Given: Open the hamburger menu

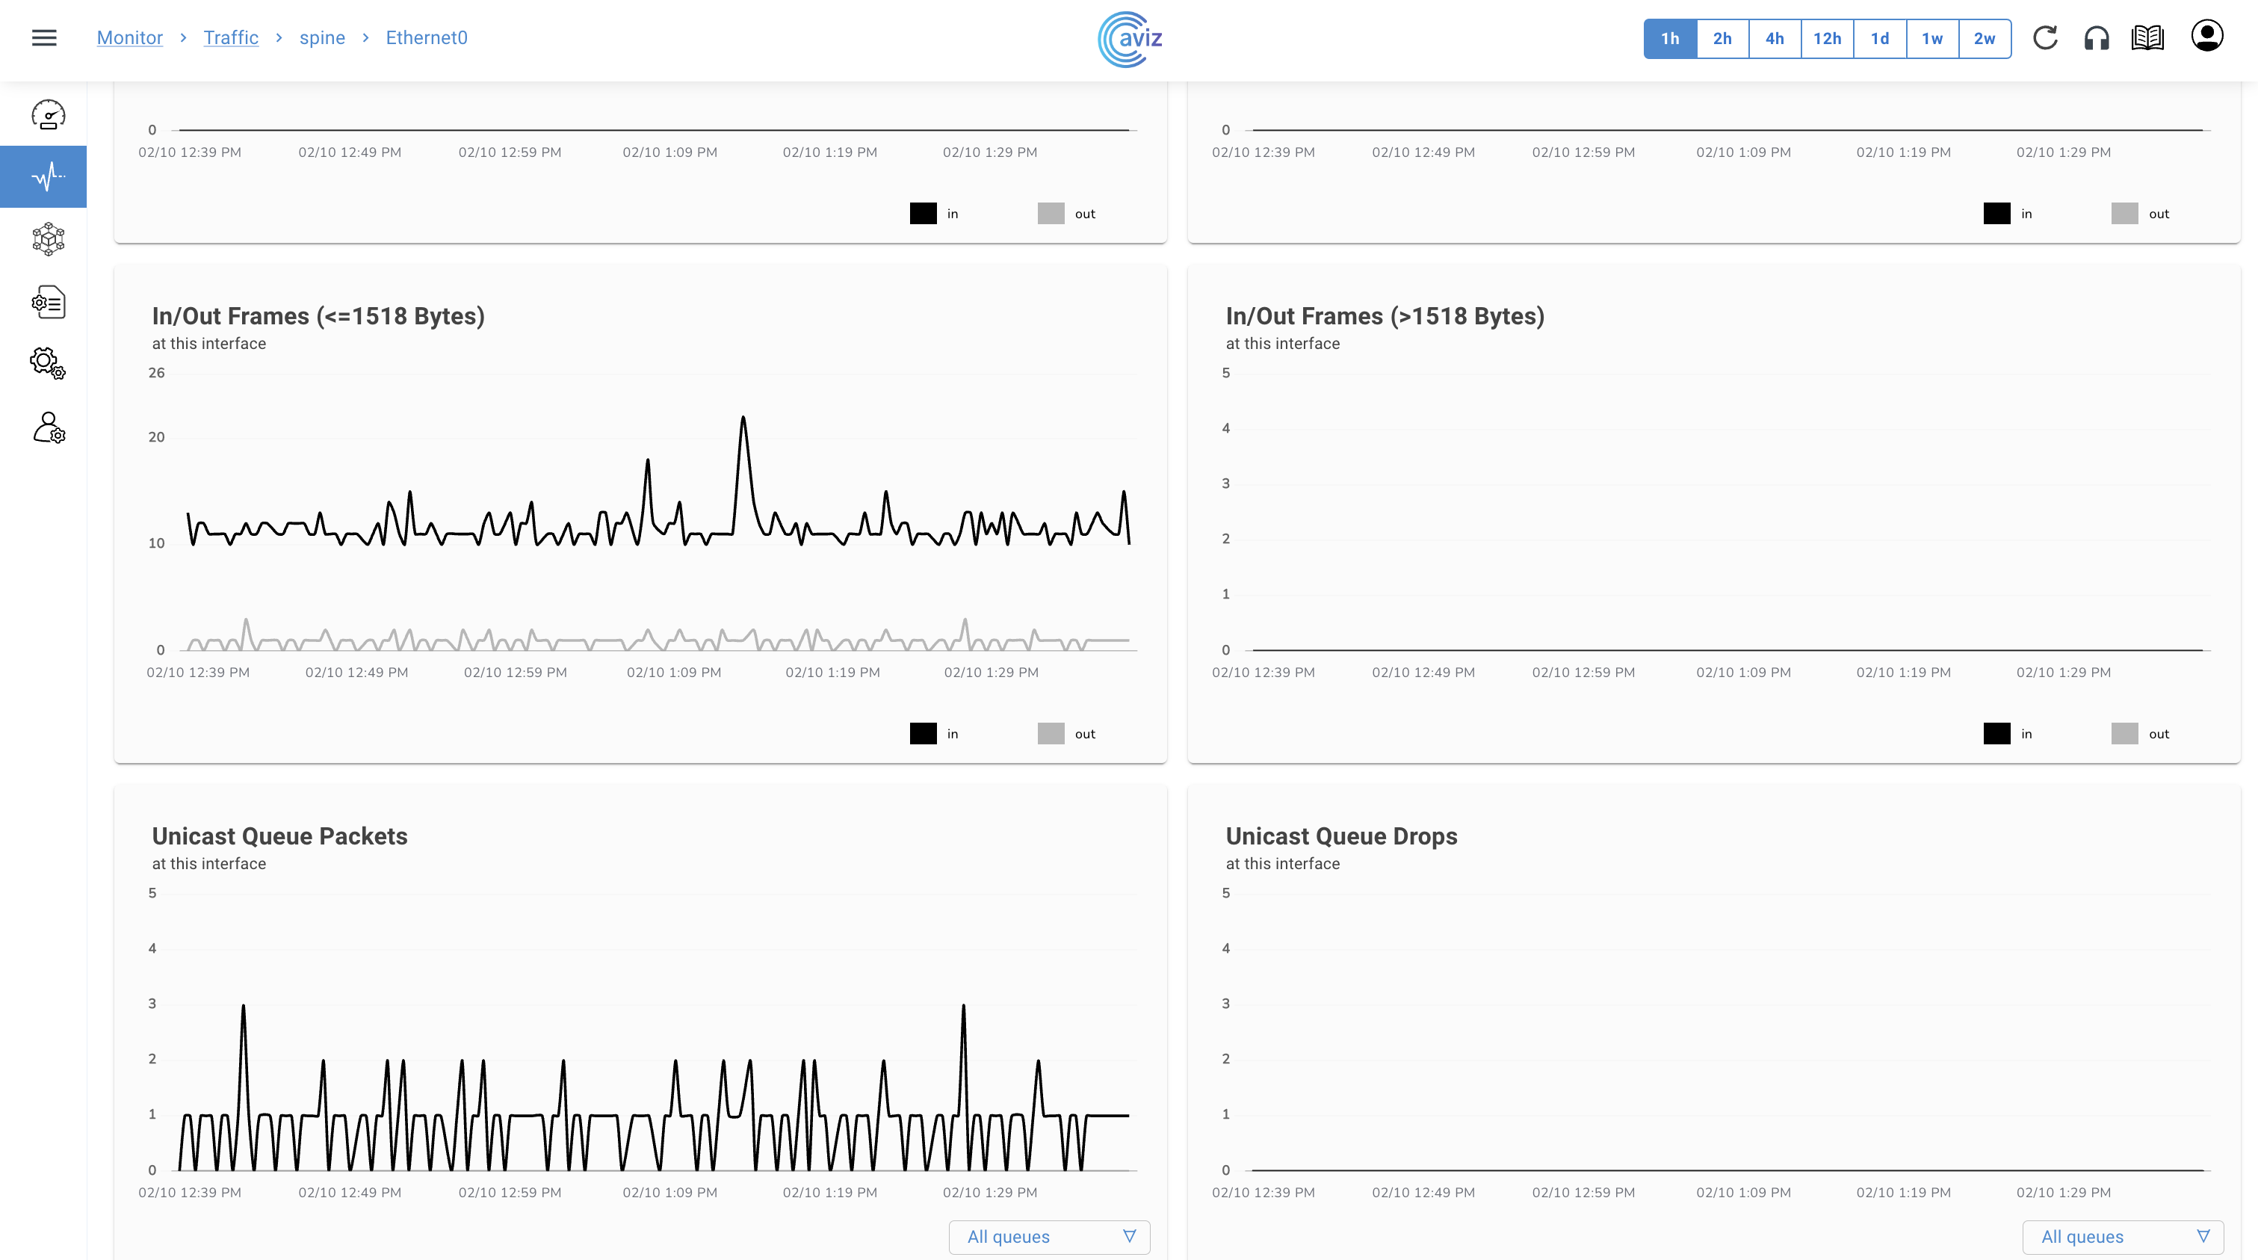Looking at the screenshot, I should point(44,37).
